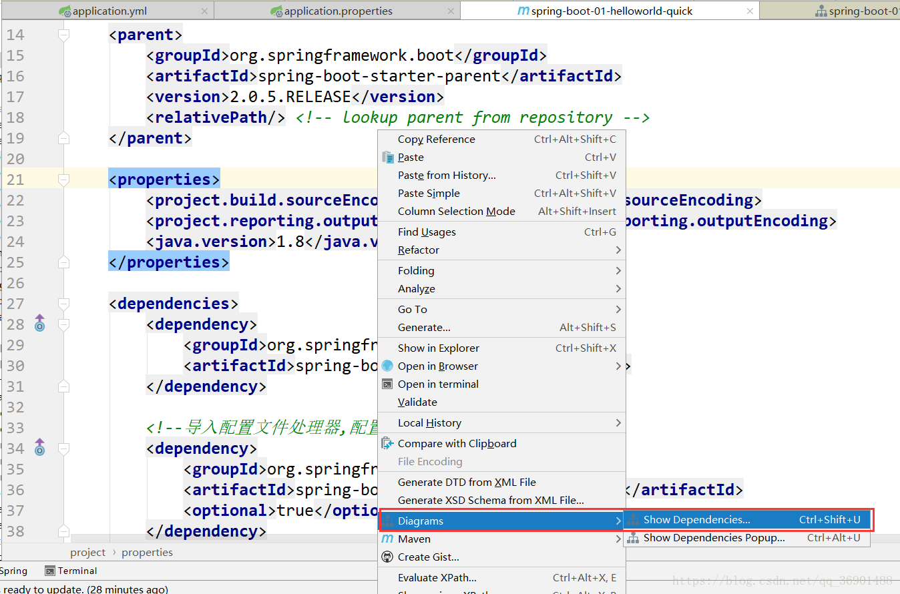Click the Maven m icon on pom tab
900x594 pixels.
click(523, 11)
